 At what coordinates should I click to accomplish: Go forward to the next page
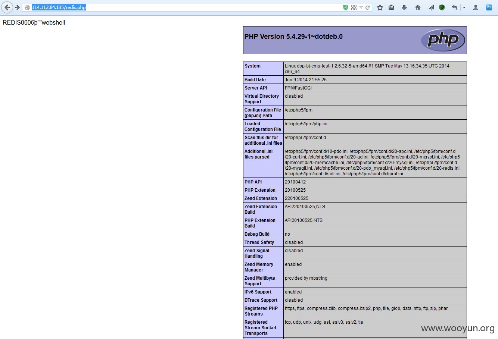point(17,7)
